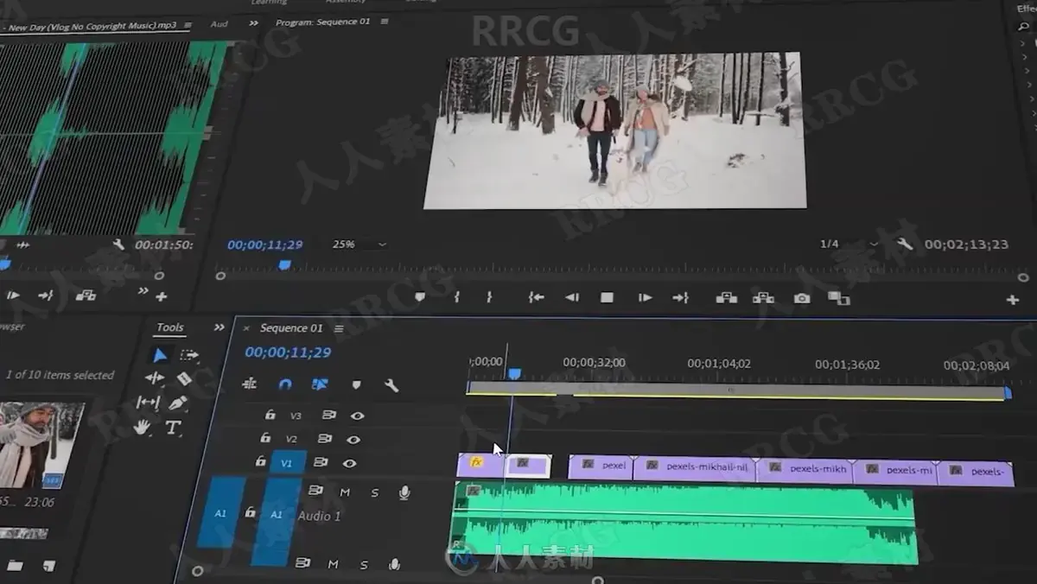Add a marker in the Sequence 01 timeline
This screenshot has height=584, width=1037.
pyautogui.click(x=356, y=385)
